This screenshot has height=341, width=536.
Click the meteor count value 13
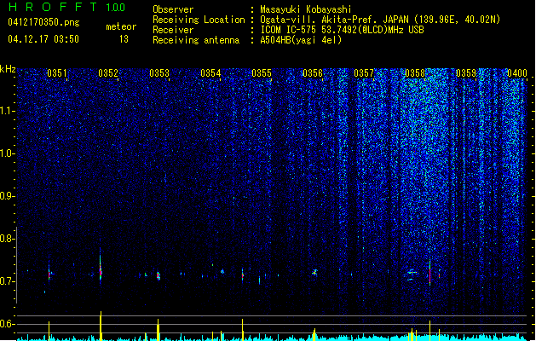pyautogui.click(x=124, y=39)
